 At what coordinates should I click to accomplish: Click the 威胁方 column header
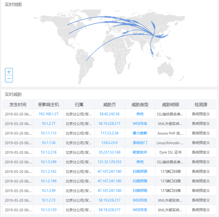(x=109, y=105)
